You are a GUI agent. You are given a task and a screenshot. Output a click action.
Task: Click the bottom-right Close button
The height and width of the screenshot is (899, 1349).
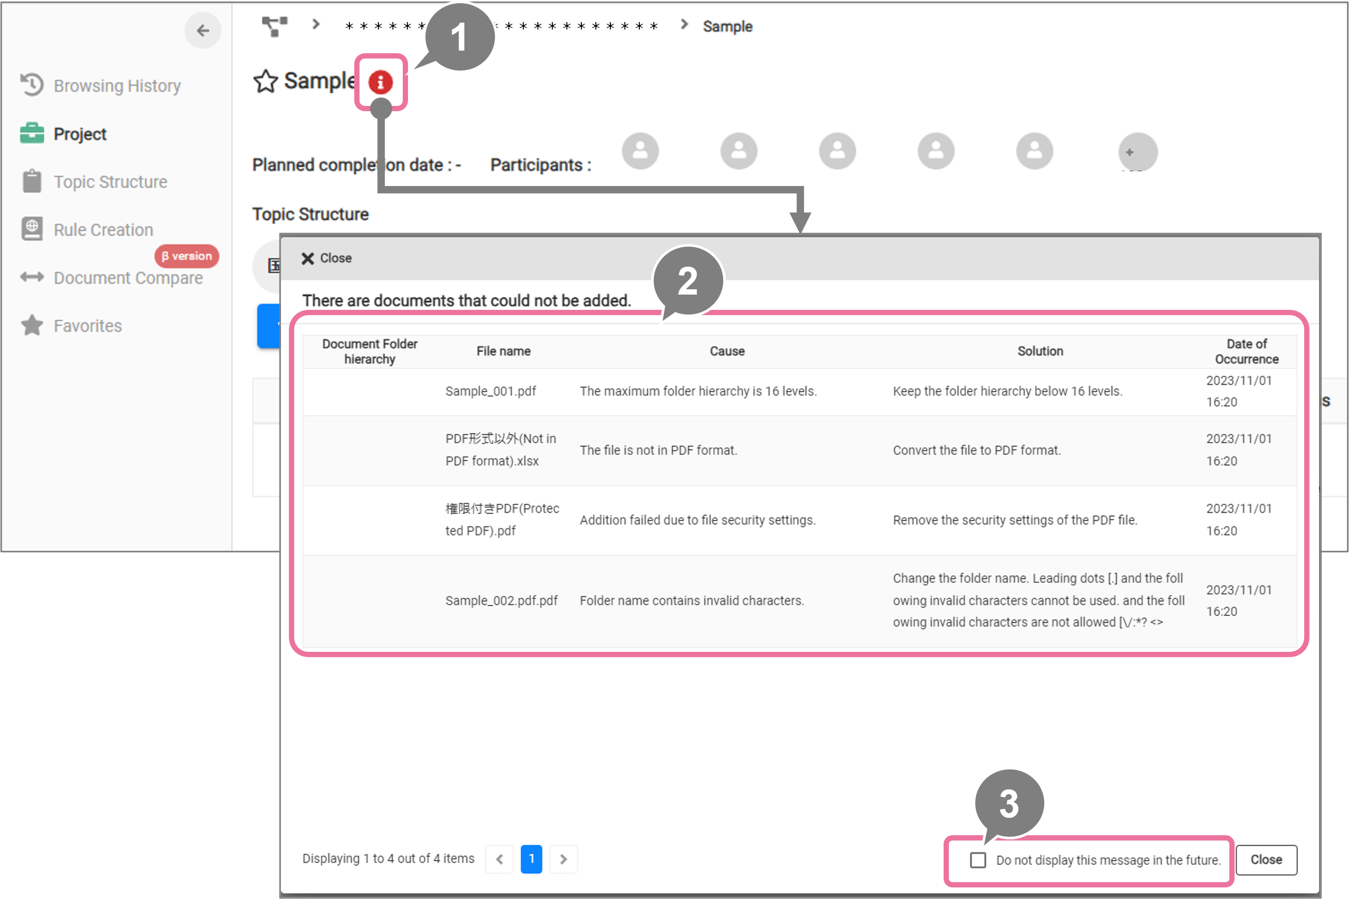1266,859
